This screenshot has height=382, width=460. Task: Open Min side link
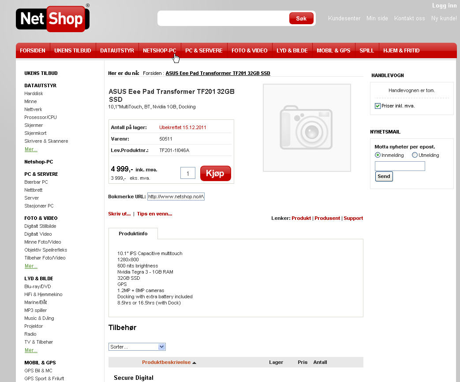(377, 18)
